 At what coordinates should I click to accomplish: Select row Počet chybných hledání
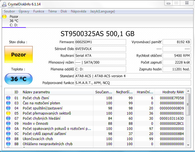pos(95,119)
